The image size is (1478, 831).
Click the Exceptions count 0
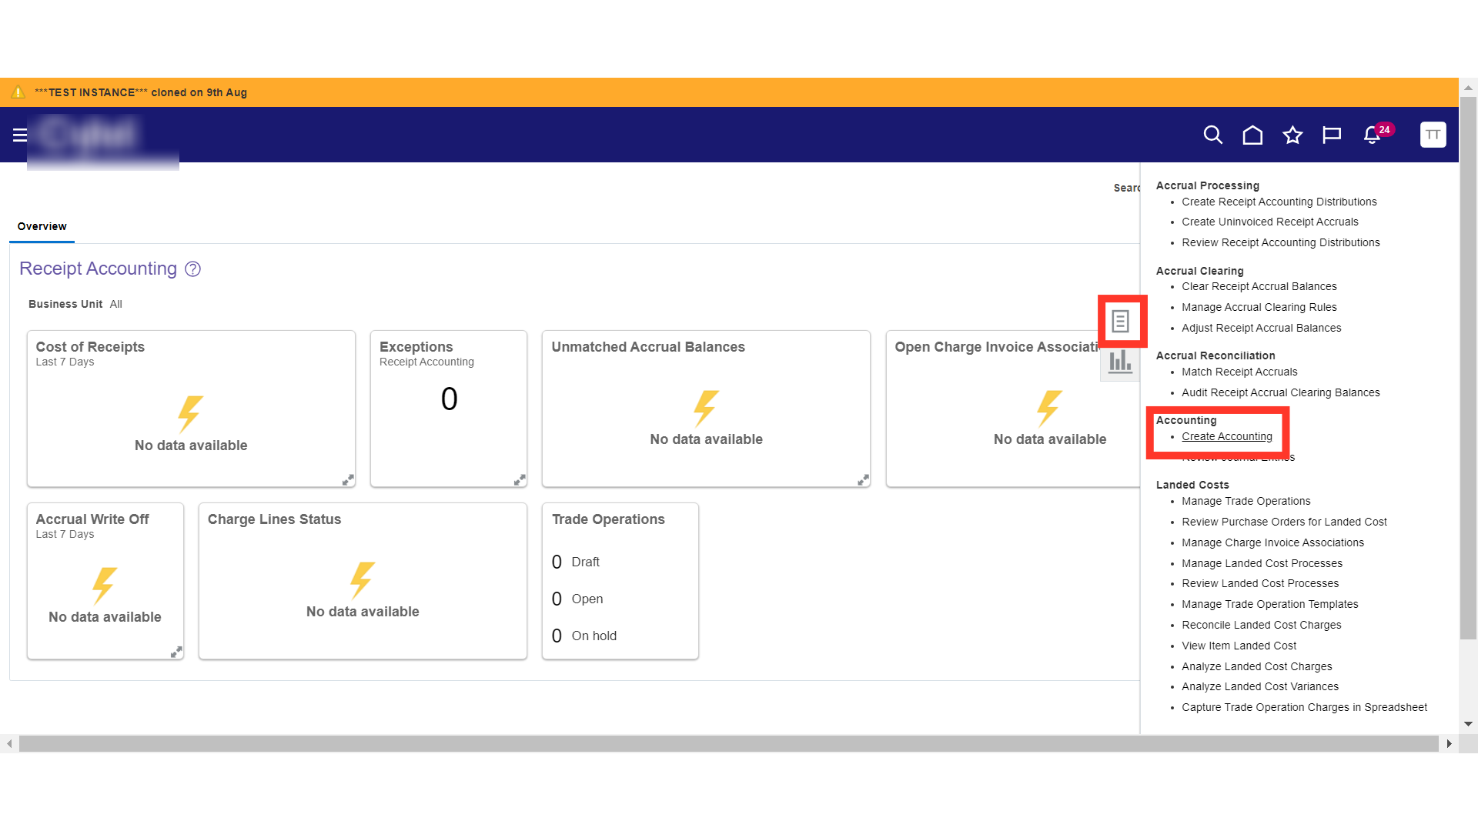tap(449, 399)
